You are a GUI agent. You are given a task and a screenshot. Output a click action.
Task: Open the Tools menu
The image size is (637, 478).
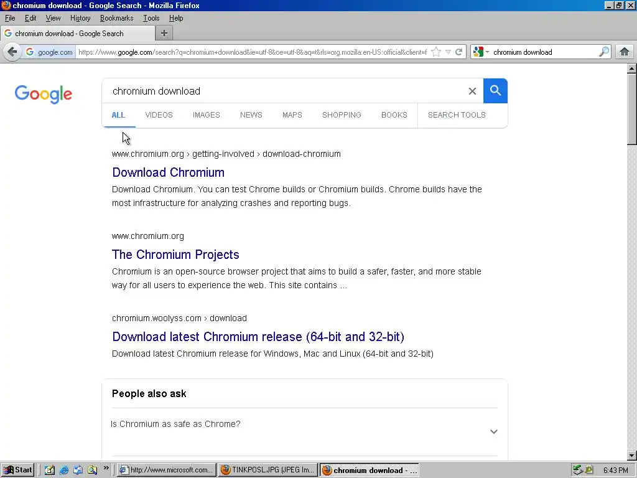pyautogui.click(x=151, y=18)
